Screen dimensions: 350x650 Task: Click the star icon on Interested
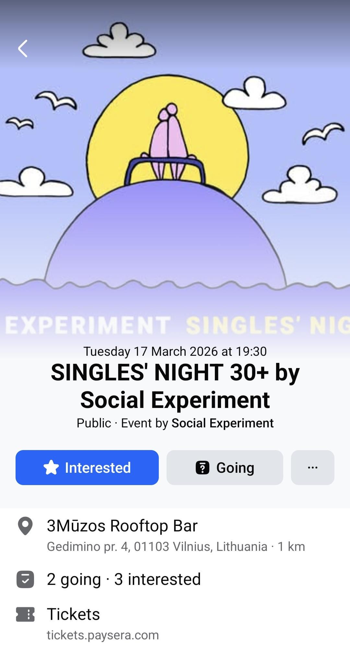[51, 468]
